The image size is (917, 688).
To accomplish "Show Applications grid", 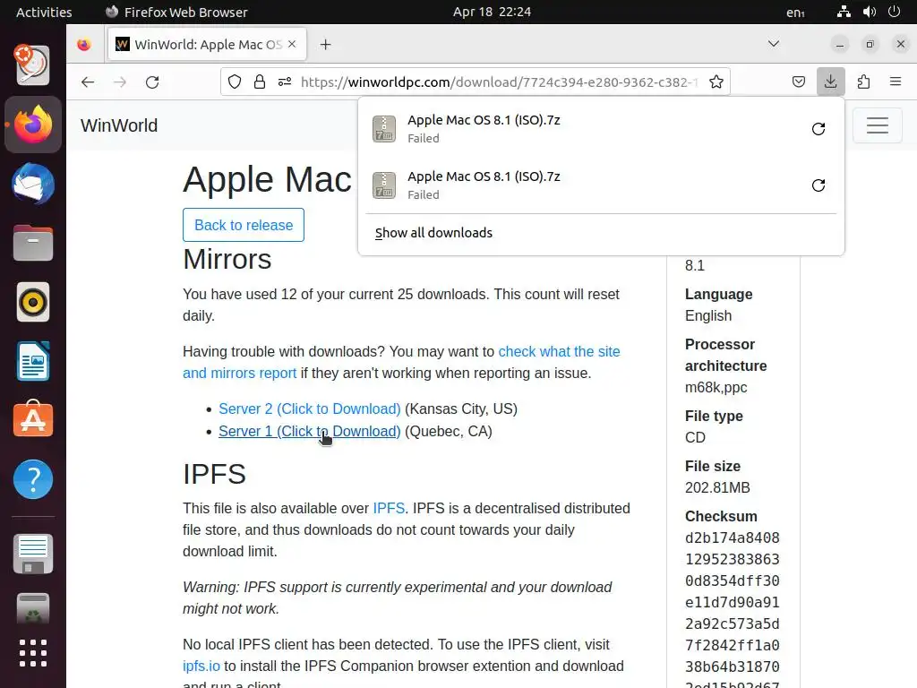I will coord(33,653).
